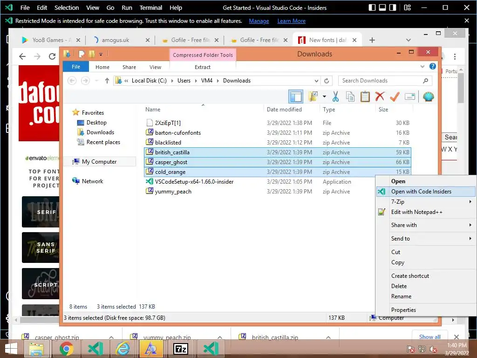Click the Explorer Forward arrow button
The image size is (477, 358).
(85, 81)
